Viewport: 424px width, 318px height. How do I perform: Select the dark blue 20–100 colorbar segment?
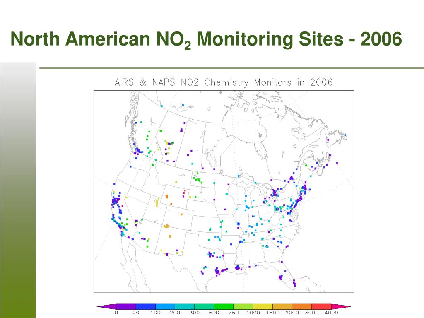click(146, 306)
